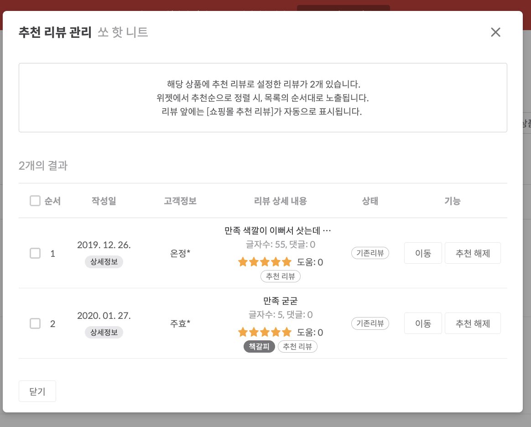Click the 책갈피 tag on second review
The width and height of the screenshot is (531, 427).
(x=259, y=347)
